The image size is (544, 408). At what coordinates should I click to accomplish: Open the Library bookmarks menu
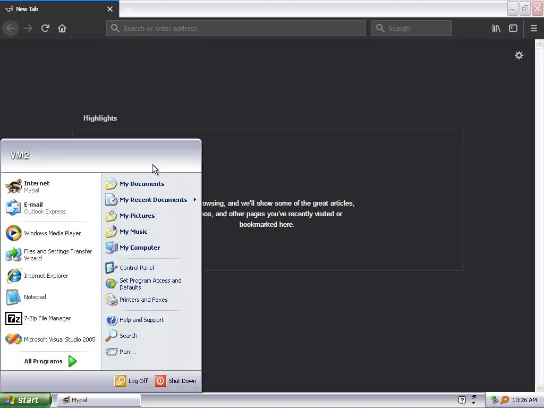tap(496, 28)
